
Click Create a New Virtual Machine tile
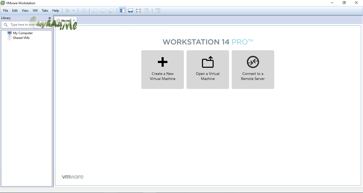[x=163, y=70]
